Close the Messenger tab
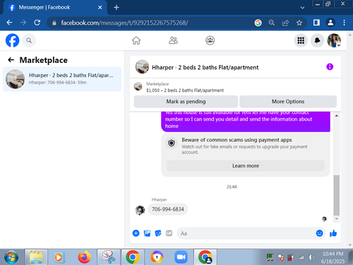353x265 pixels. tap(100, 8)
